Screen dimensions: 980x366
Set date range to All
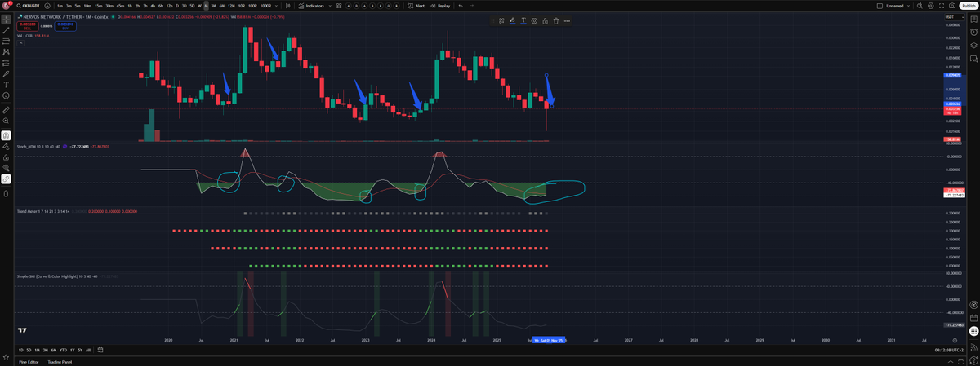[x=88, y=350]
